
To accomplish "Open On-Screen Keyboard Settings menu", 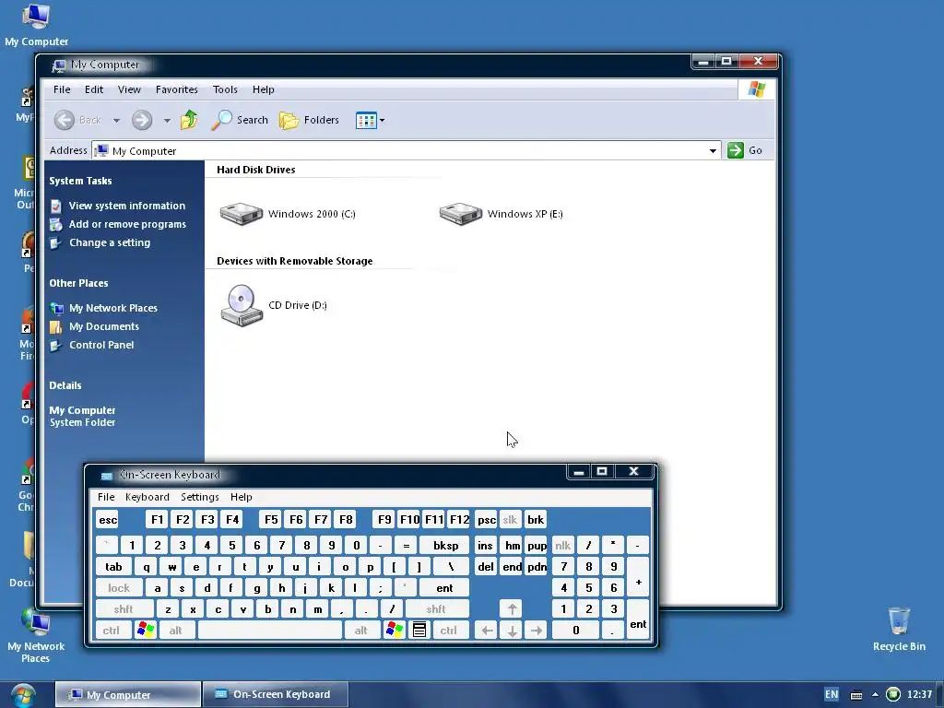I will click(199, 497).
